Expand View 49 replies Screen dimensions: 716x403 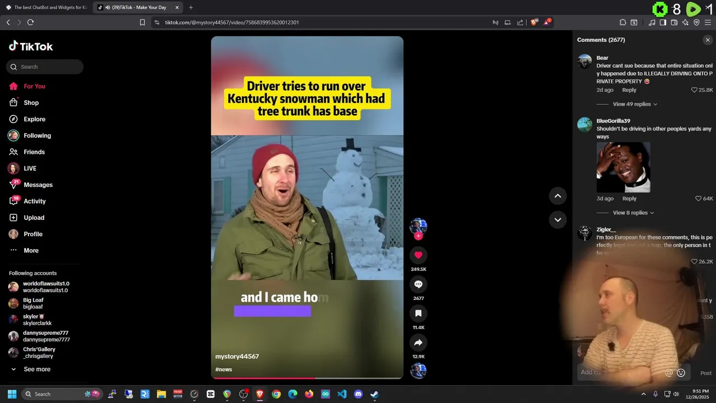[x=635, y=104]
